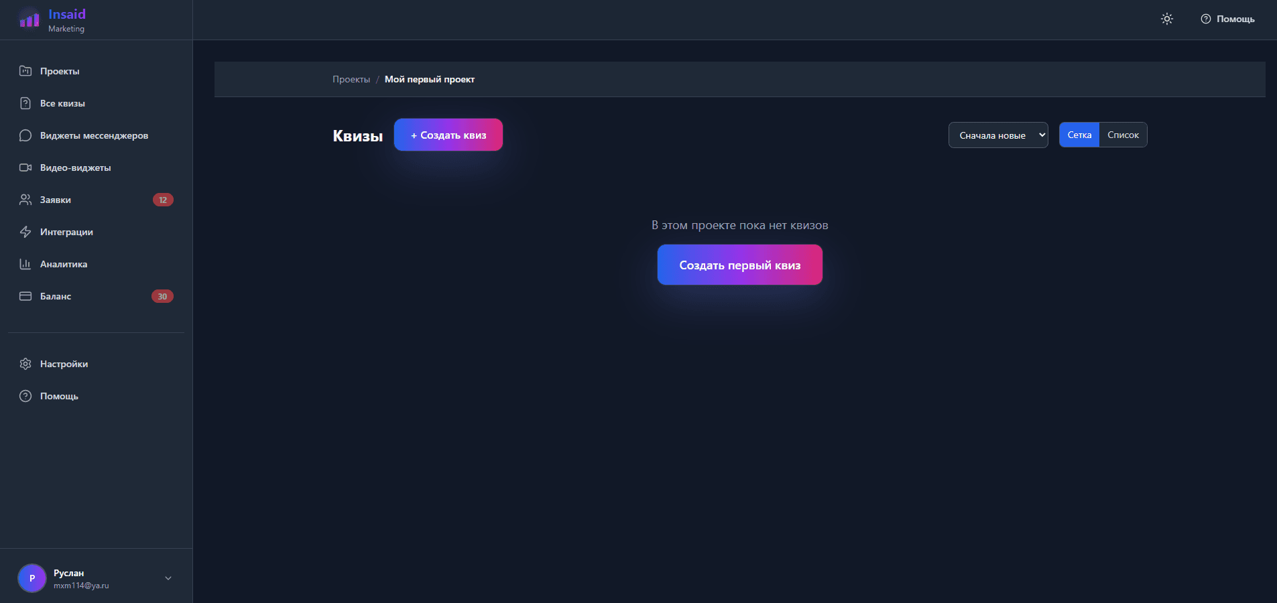Viewport: 1277px width, 603px height.
Task: Click the Projects folder icon in sidebar
Action: click(25, 71)
